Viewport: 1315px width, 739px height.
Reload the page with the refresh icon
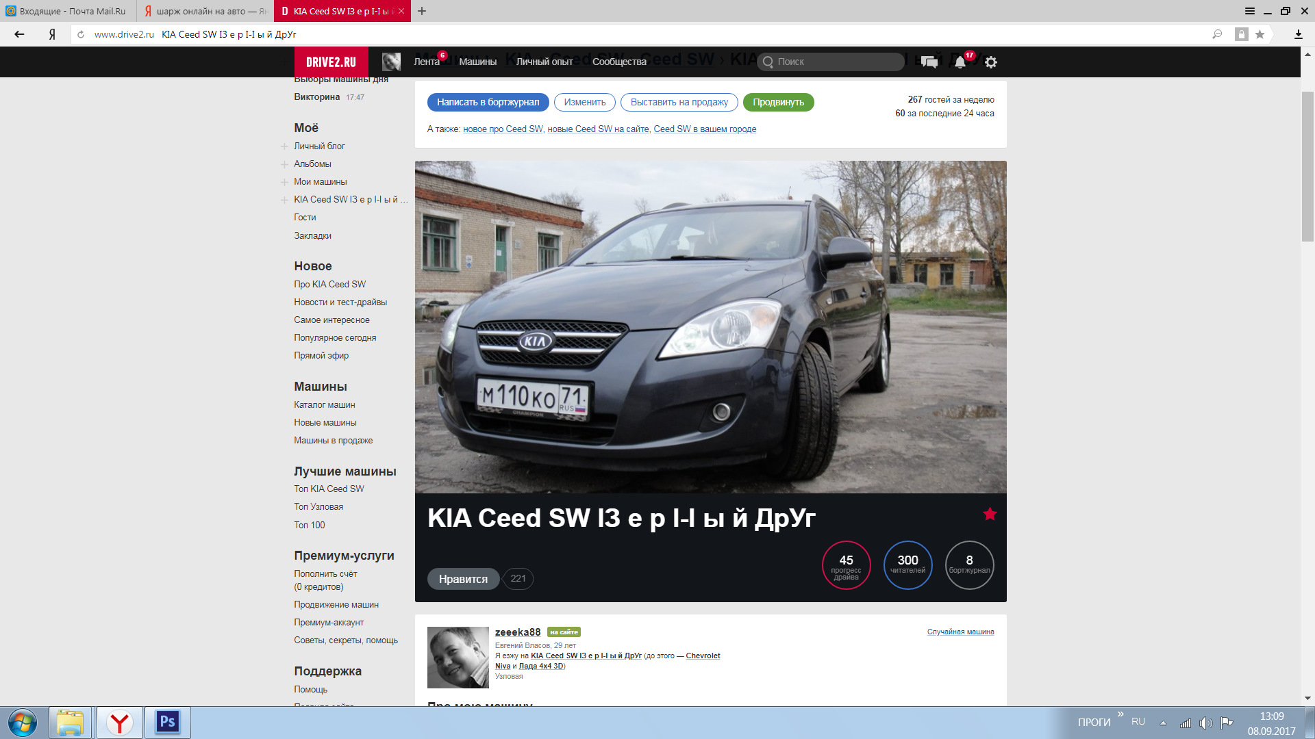(x=81, y=34)
